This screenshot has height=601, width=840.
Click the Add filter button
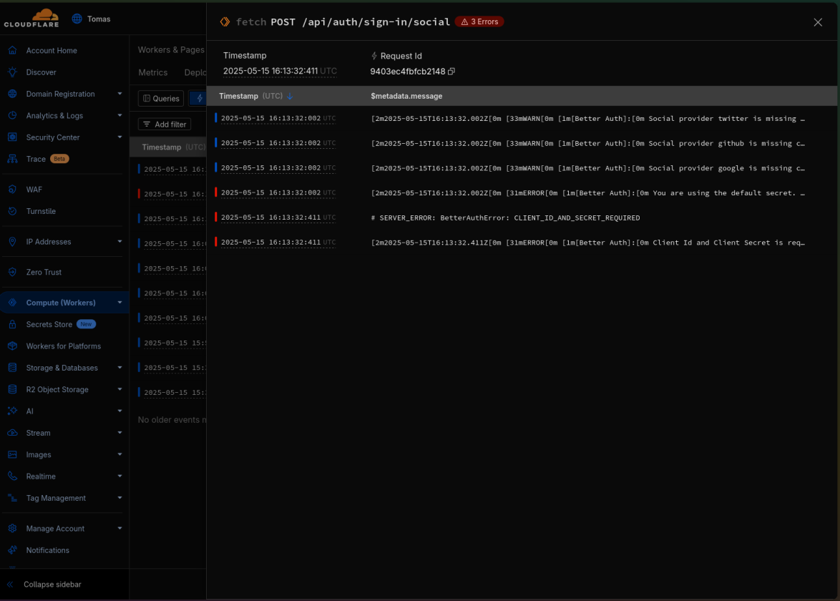click(165, 124)
